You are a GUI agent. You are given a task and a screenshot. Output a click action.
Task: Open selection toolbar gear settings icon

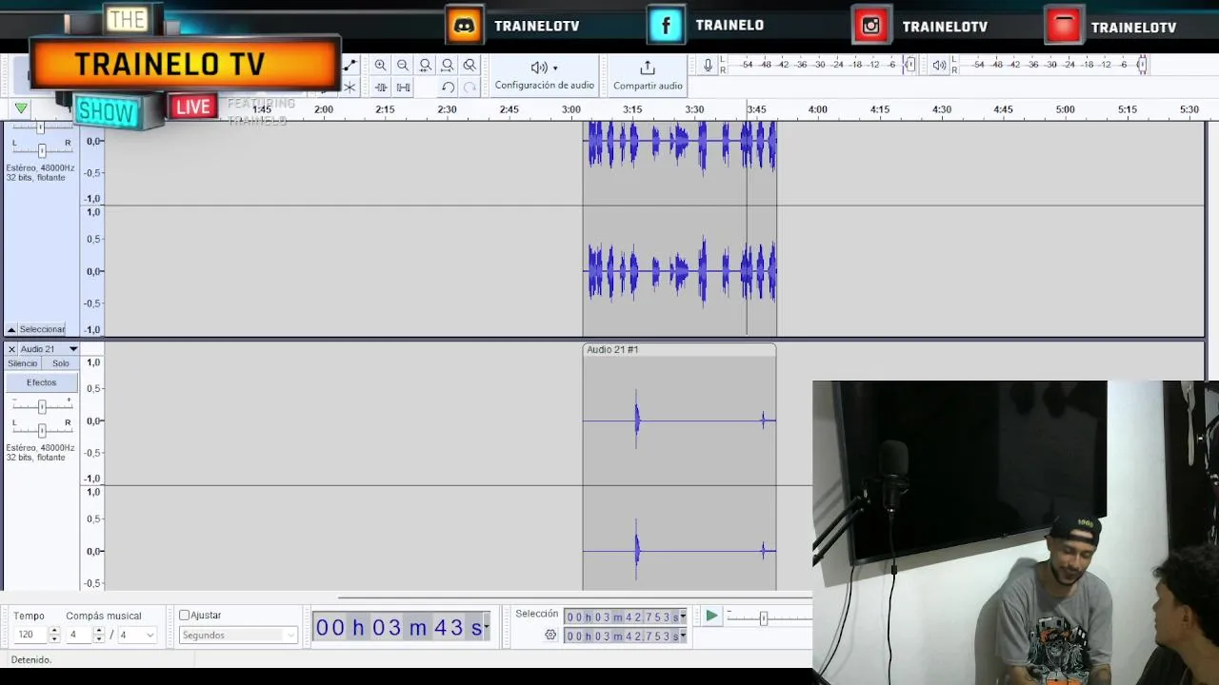[x=550, y=635]
